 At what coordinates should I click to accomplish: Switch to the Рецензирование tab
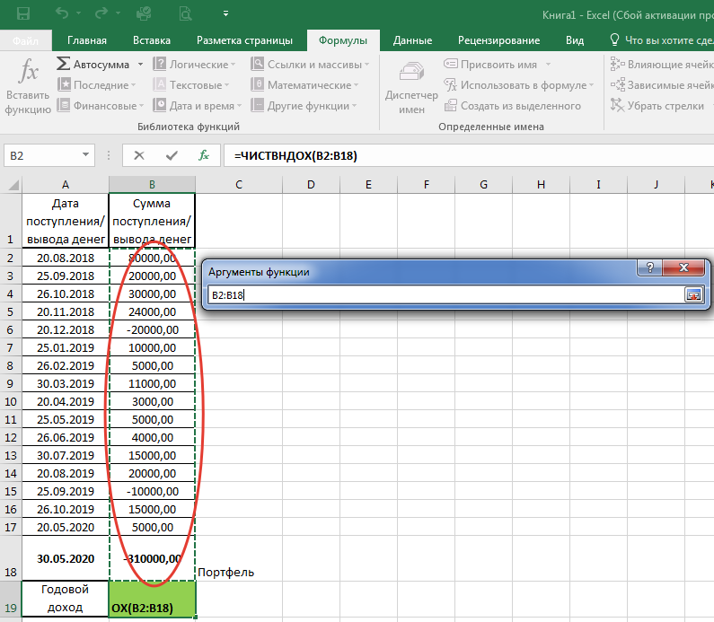click(x=498, y=40)
